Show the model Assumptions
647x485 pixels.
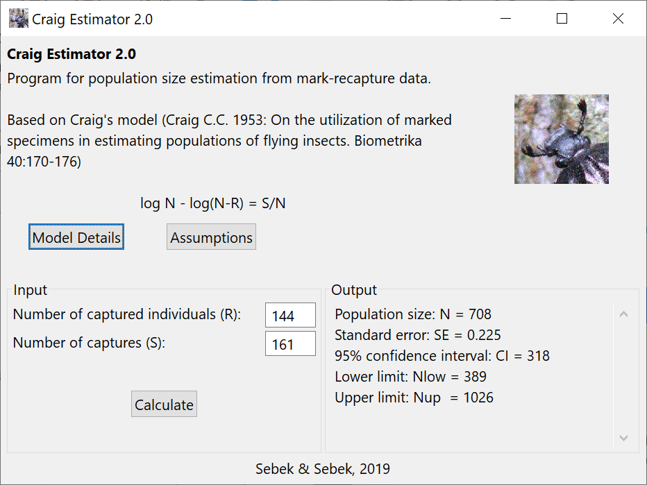211,237
